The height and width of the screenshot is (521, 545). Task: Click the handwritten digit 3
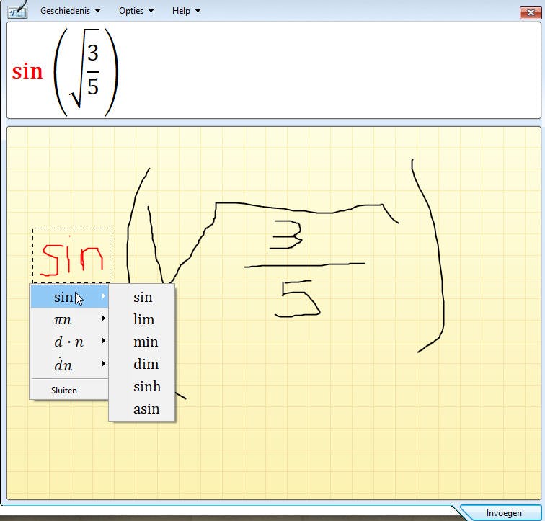[285, 235]
